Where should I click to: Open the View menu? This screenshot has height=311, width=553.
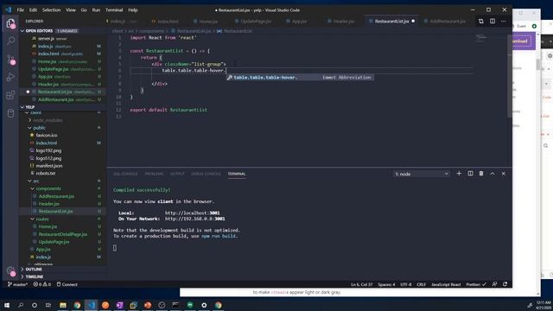71,10
